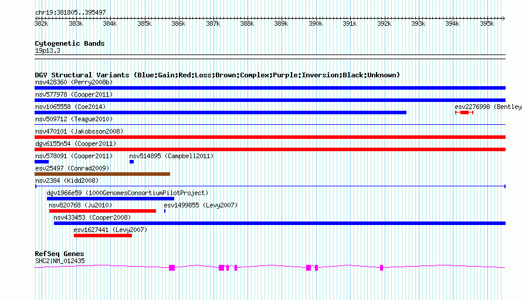Screen dimensions: 522x300
Task: Select the red nsv470101 loss bar
Action: click(x=270, y=137)
